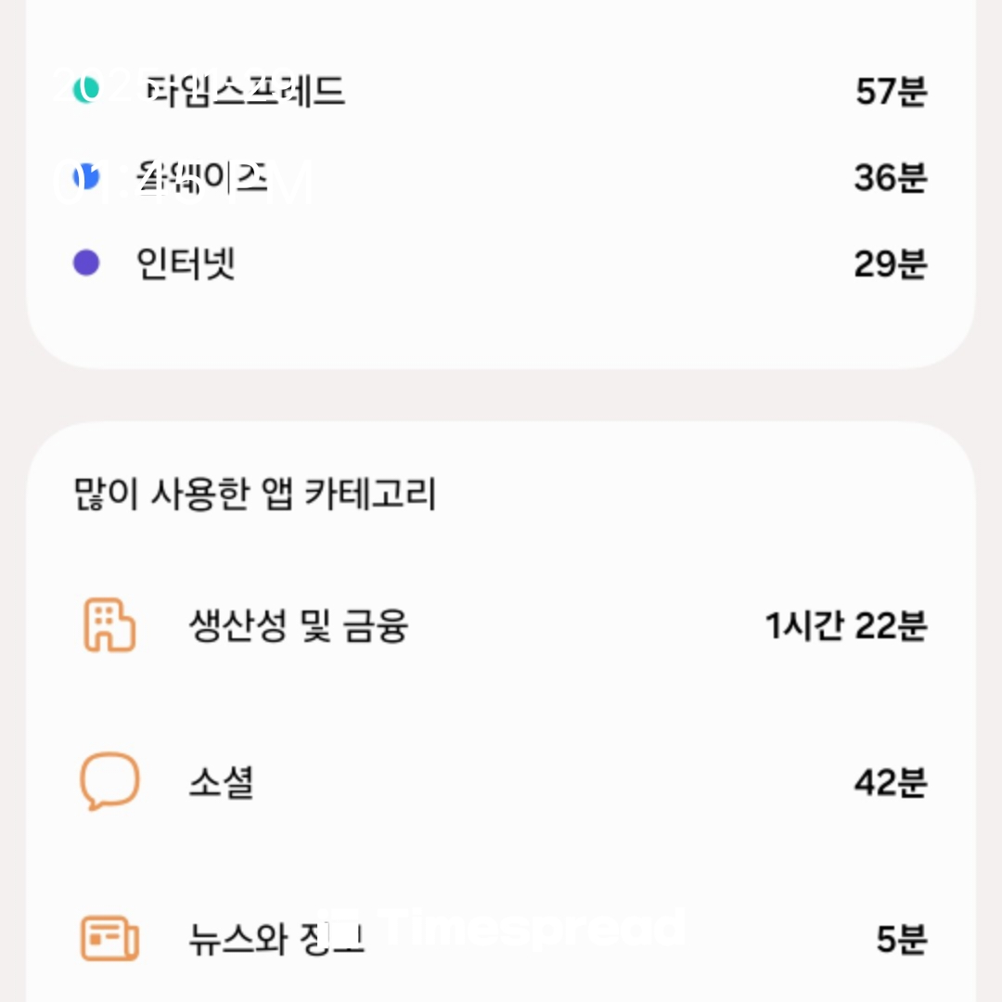Select the purple dot beside 인터넷
Viewport: 1002px width, 1002px height.
[86, 263]
